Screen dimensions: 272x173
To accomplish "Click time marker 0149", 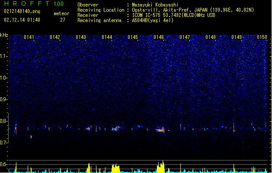I will pos(237,37).
